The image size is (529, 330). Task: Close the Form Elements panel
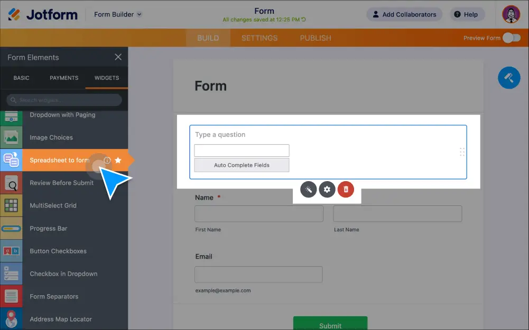pyautogui.click(x=118, y=57)
